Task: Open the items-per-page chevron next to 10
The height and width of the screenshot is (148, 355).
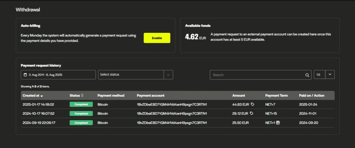Action: point(330,75)
